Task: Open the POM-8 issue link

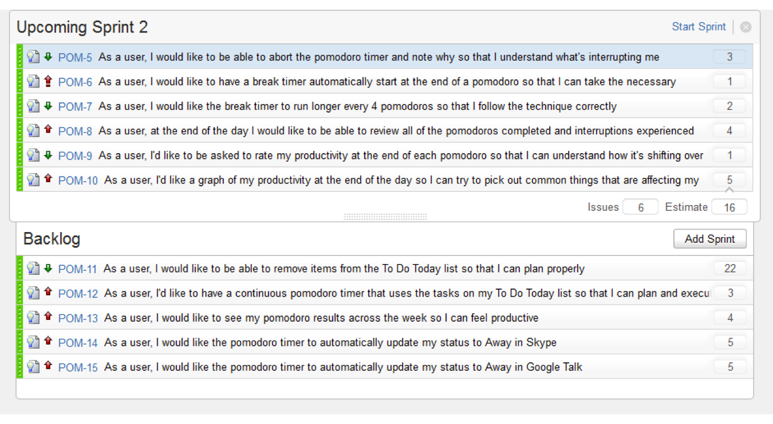Action: pyautogui.click(x=75, y=131)
